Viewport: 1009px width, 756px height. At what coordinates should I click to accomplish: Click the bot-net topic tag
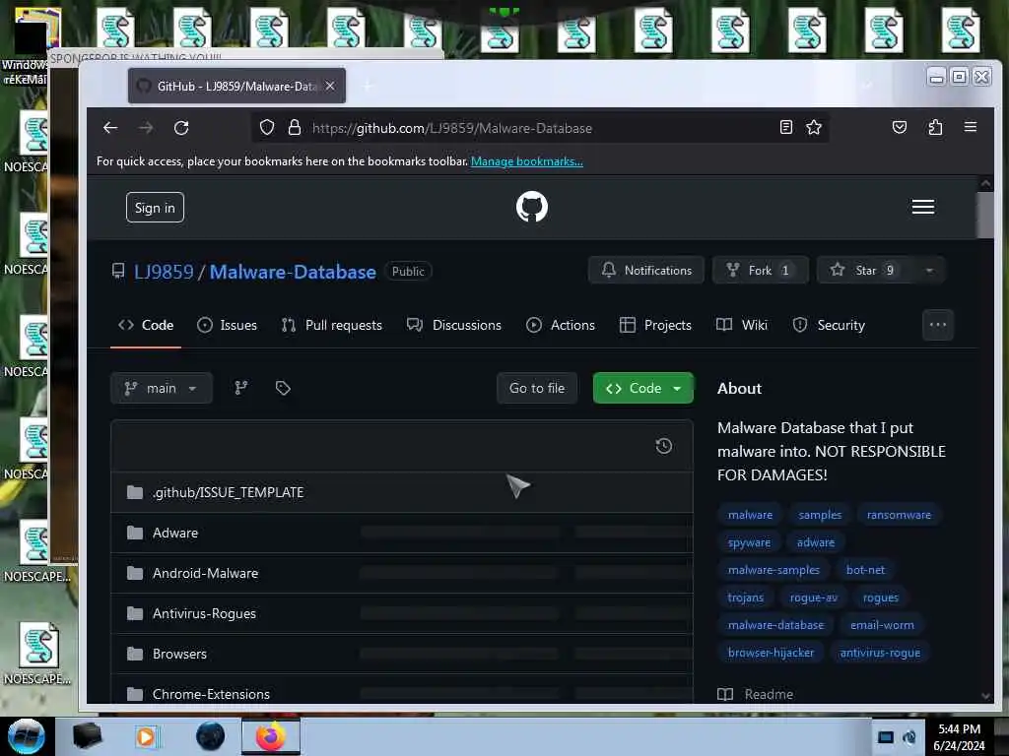tap(865, 570)
